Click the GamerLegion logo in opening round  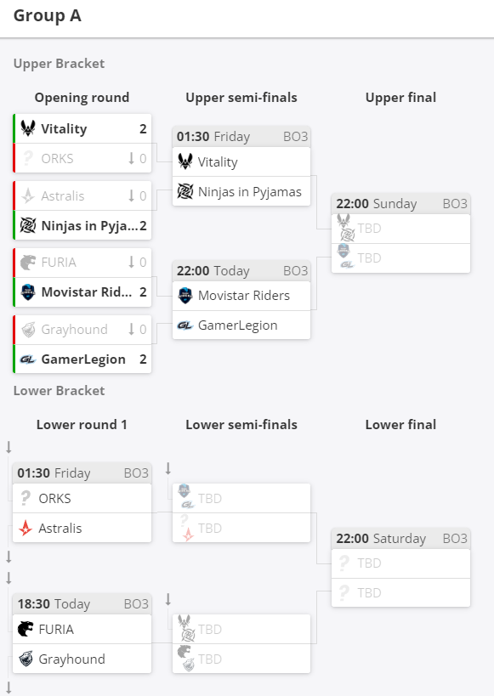tap(28, 359)
